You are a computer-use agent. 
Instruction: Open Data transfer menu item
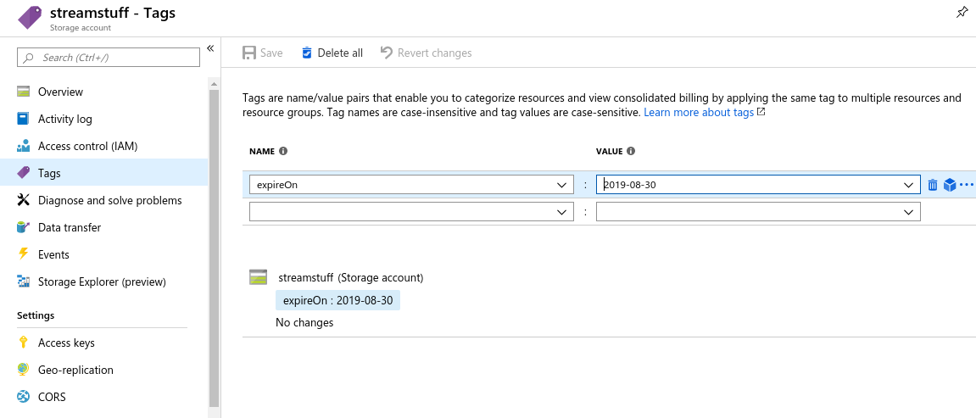(x=104, y=228)
